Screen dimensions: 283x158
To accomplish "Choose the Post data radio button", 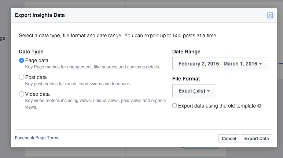I will (22, 77).
